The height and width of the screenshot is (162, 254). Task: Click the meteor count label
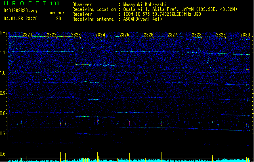point(57,13)
